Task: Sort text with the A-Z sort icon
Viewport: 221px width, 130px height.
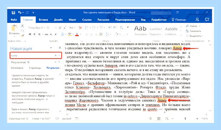Action: [122, 27]
